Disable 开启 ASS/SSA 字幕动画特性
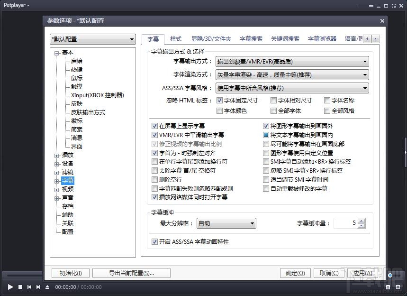407x296 pixels. pos(154,242)
